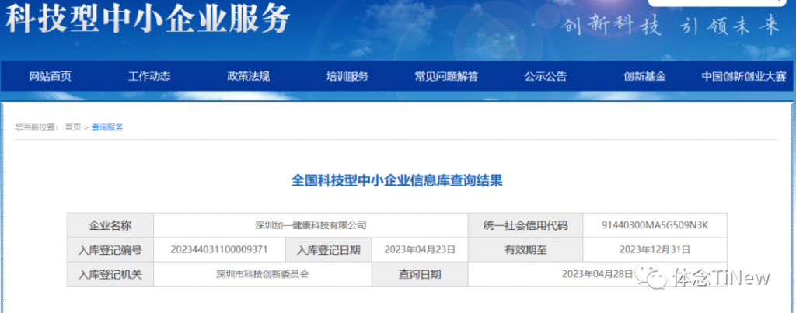The width and height of the screenshot is (796, 313).
Task: Click the 入库登记编号 label cell
Action: coord(110,249)
